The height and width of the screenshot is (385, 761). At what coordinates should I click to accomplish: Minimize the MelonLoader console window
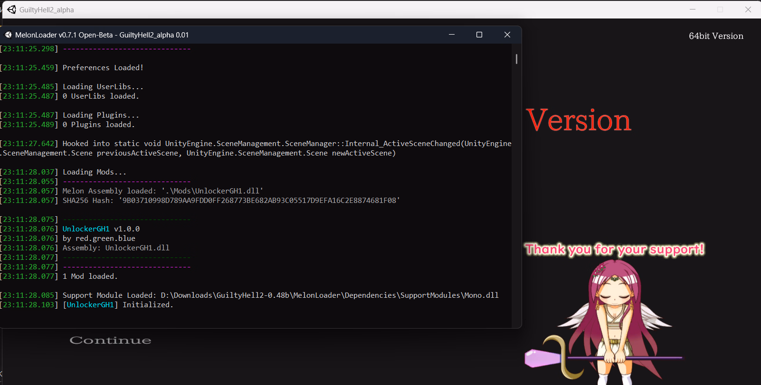point(452,35)
